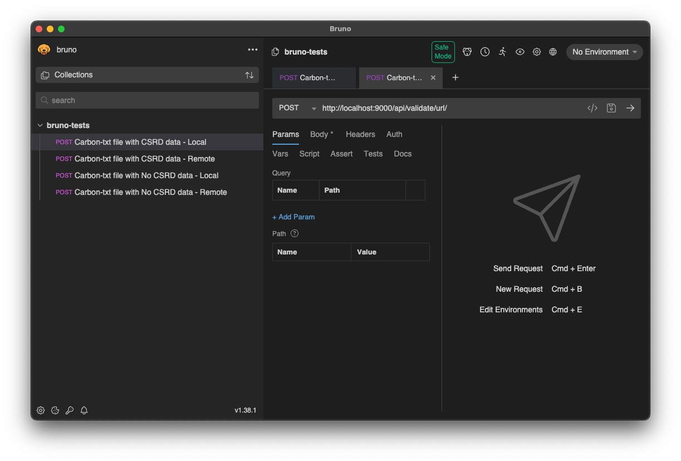Open the clock timeline icon in toolbar
This screenshot has width=681, height=461.
pyautogui.click(x=485, y=52)
